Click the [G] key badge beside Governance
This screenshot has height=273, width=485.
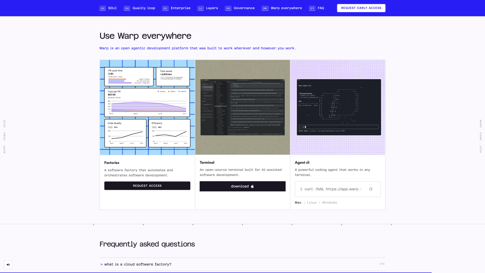click(x=228, y=8)
